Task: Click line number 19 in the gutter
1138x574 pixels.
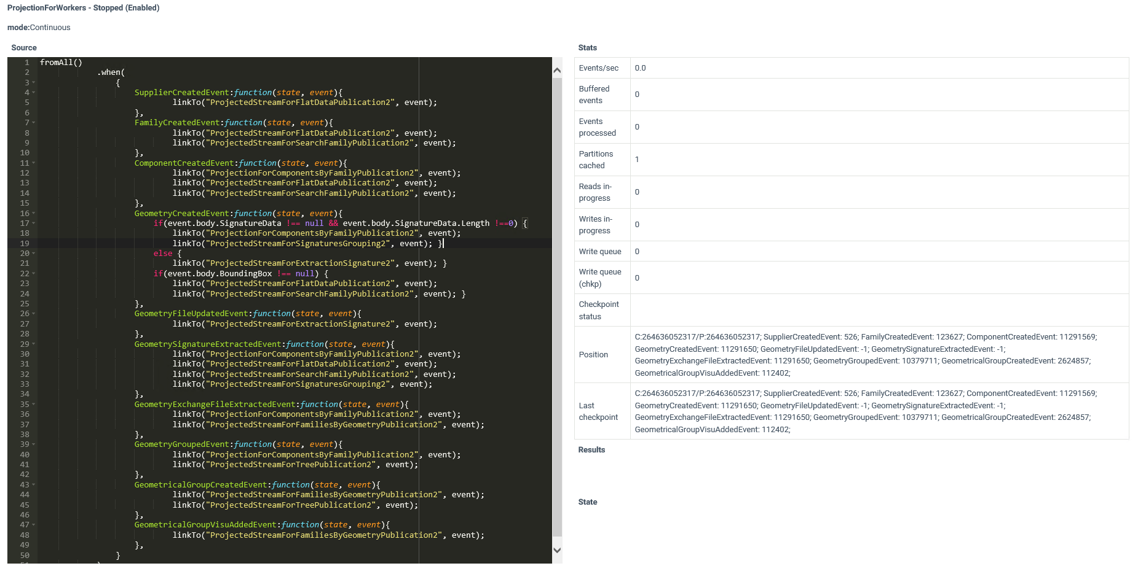Action: tap(25, 244)
